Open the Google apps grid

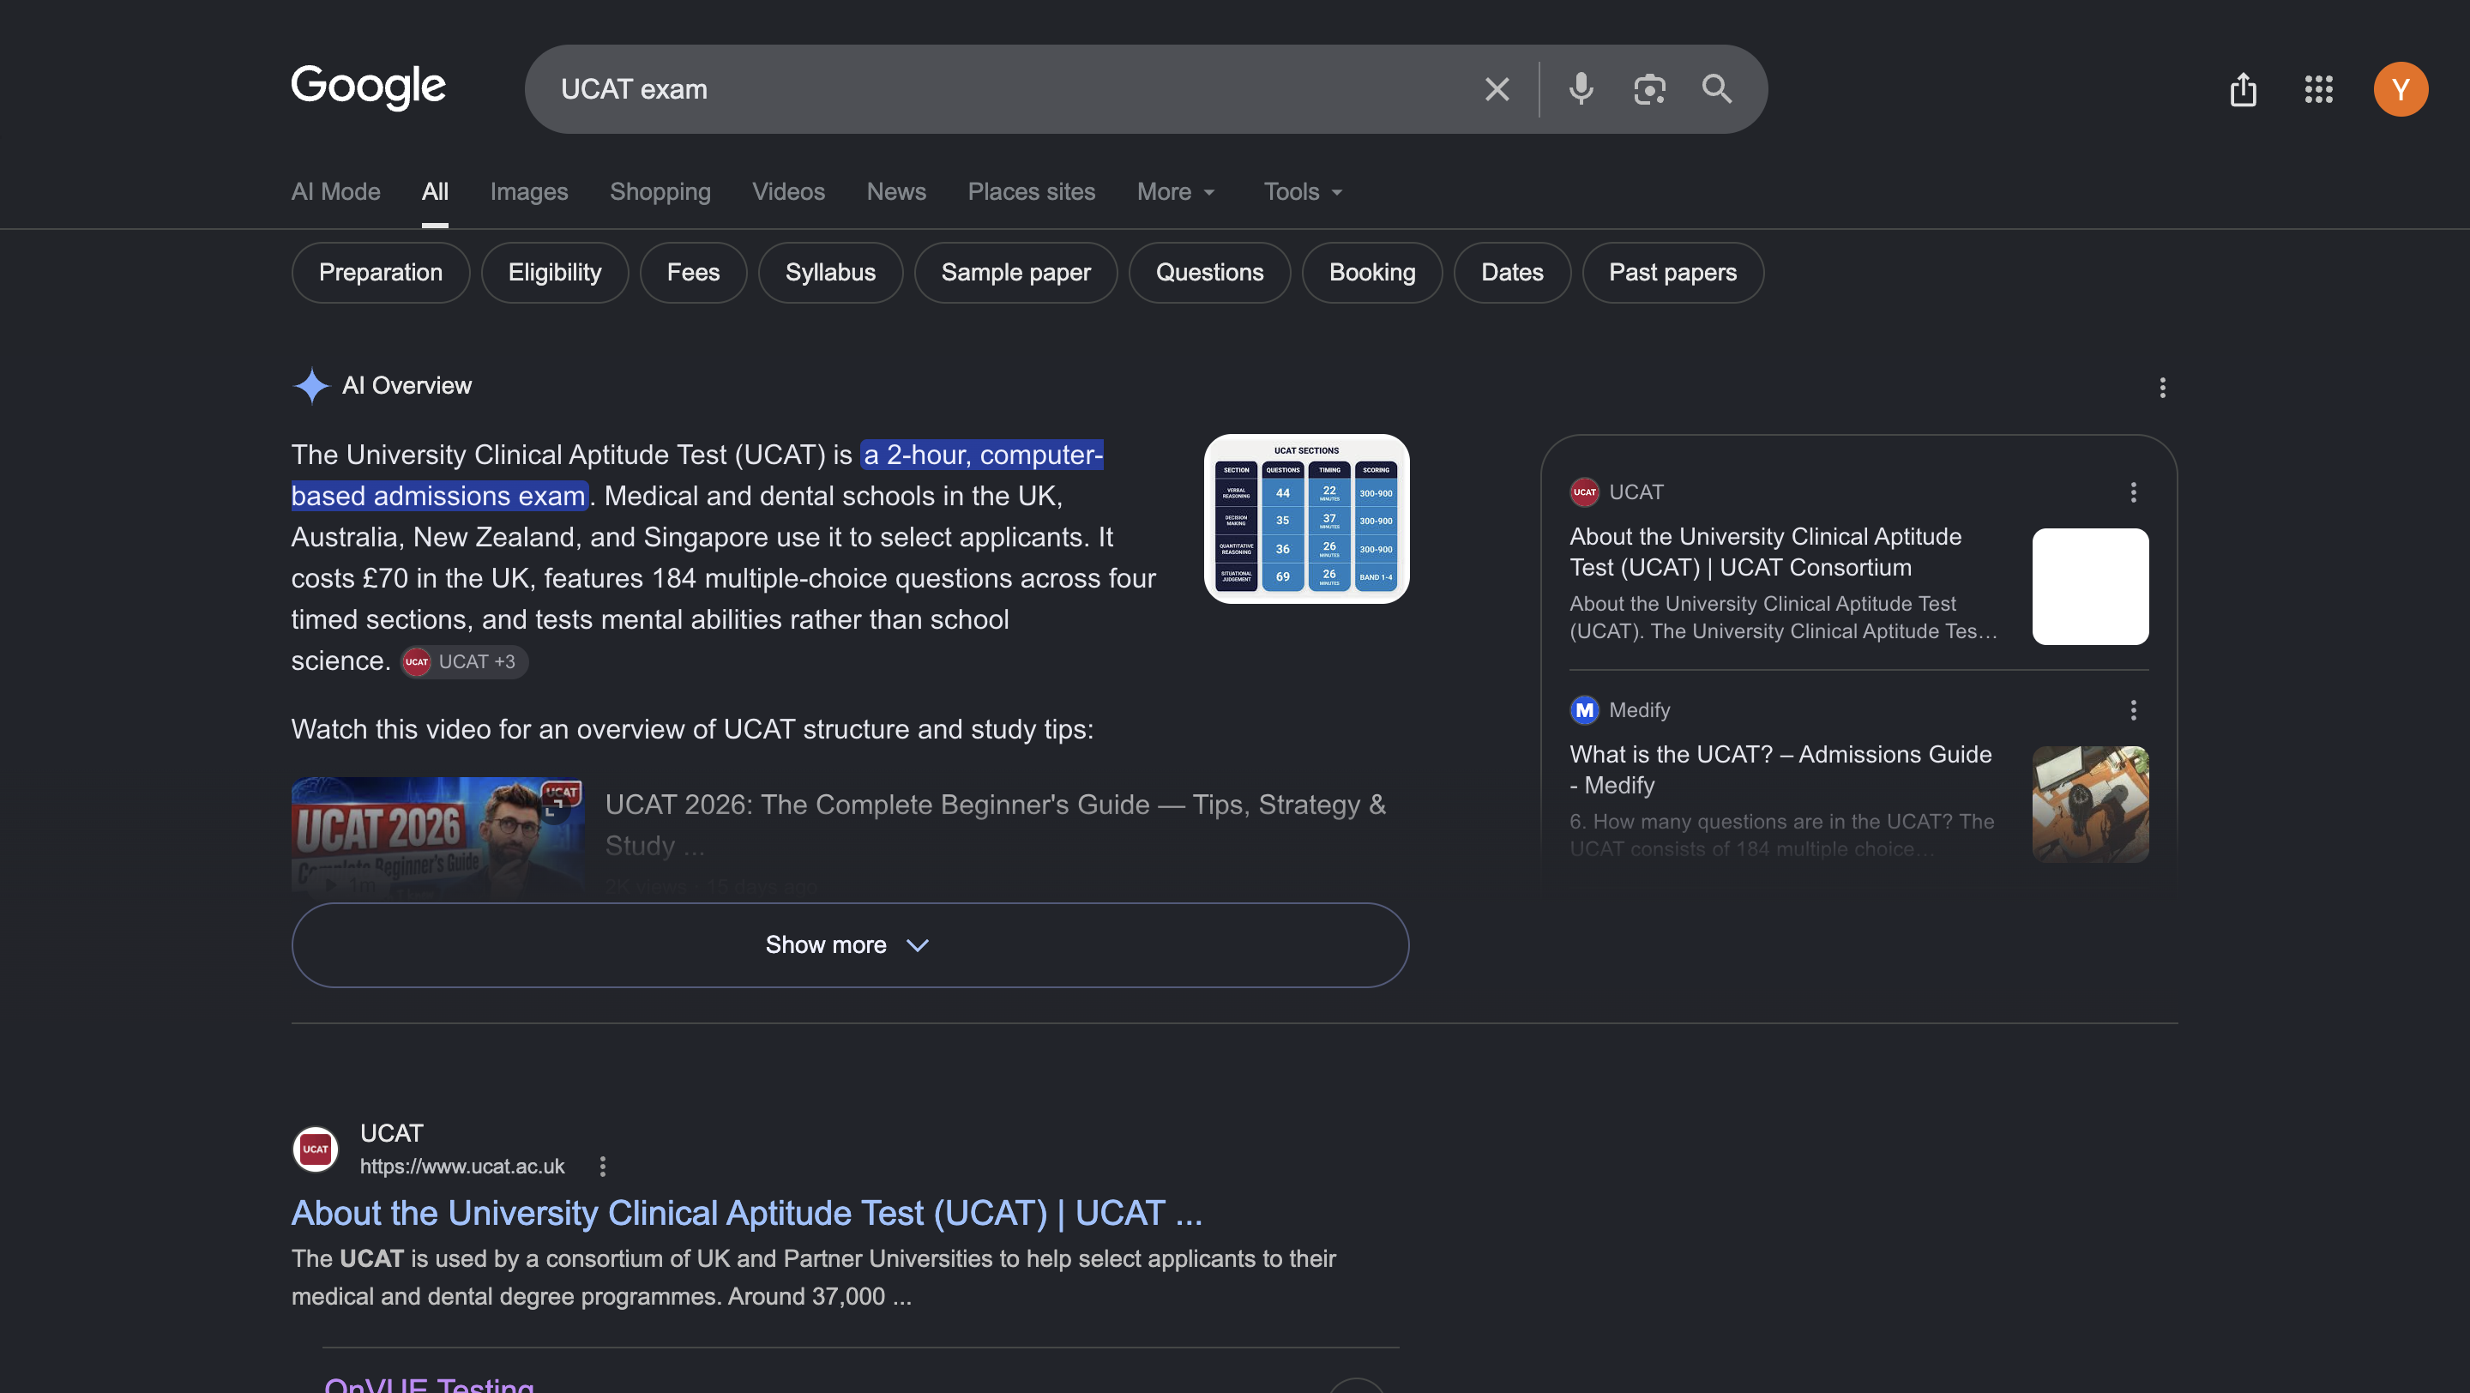(2318, 89)
